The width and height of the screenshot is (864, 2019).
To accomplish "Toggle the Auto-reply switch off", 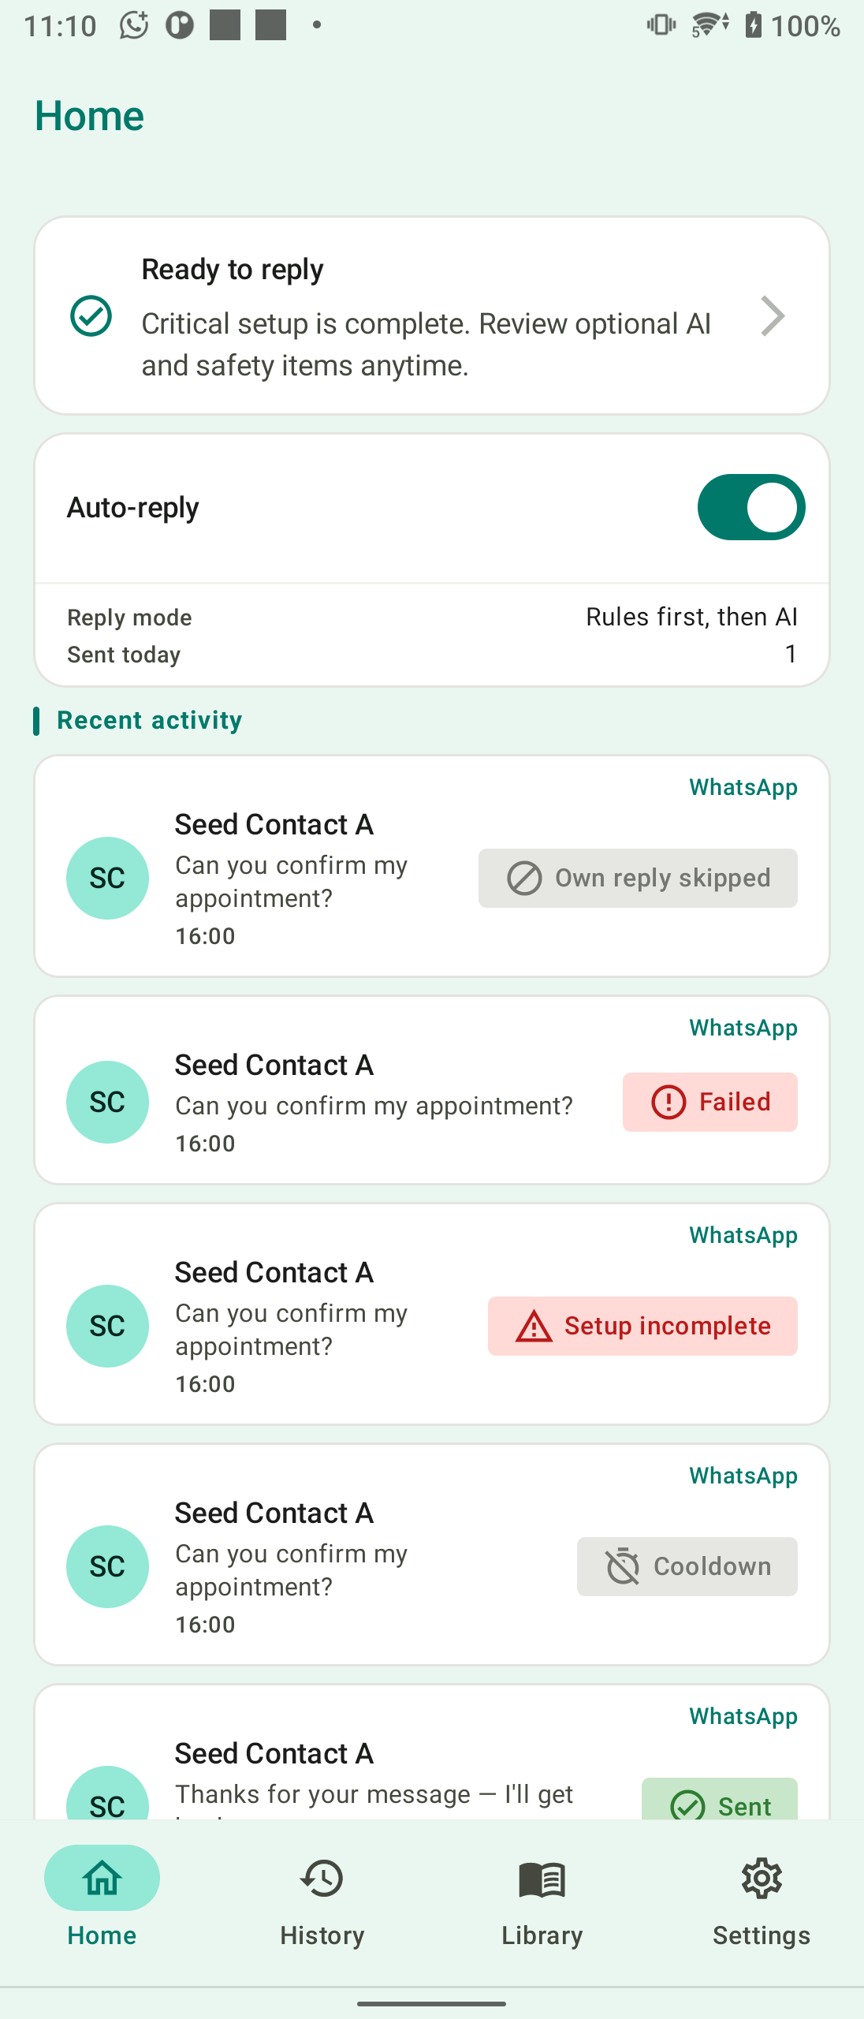I will tap(750, 507).
